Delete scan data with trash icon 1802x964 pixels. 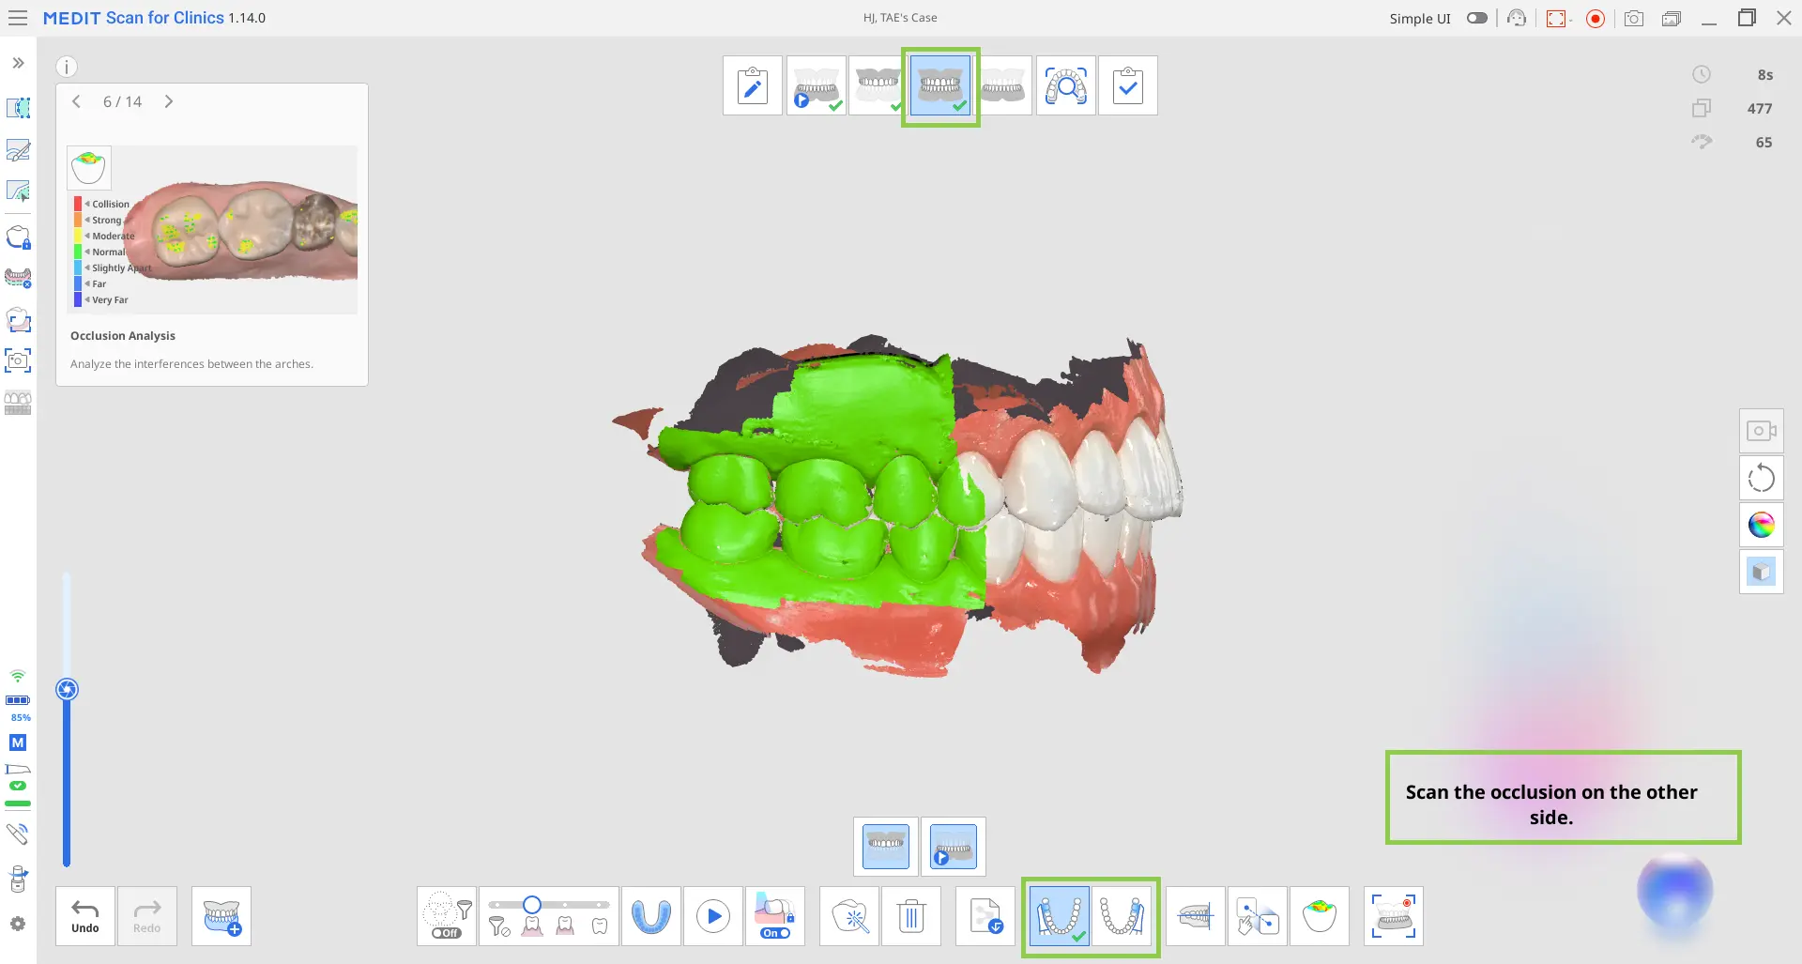911,916
